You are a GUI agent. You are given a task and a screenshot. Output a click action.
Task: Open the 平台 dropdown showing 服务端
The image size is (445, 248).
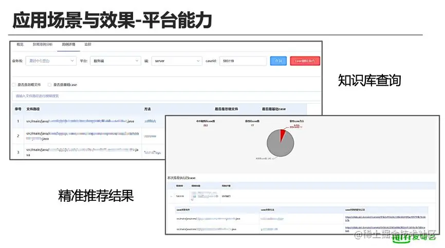point(116,61)
